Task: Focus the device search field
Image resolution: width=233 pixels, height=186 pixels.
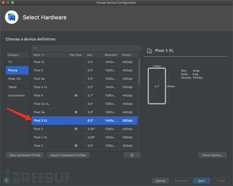Action: 86,49
